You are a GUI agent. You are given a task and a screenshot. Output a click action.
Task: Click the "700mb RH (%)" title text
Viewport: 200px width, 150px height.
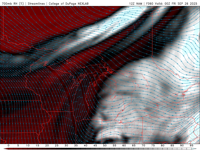13,3
